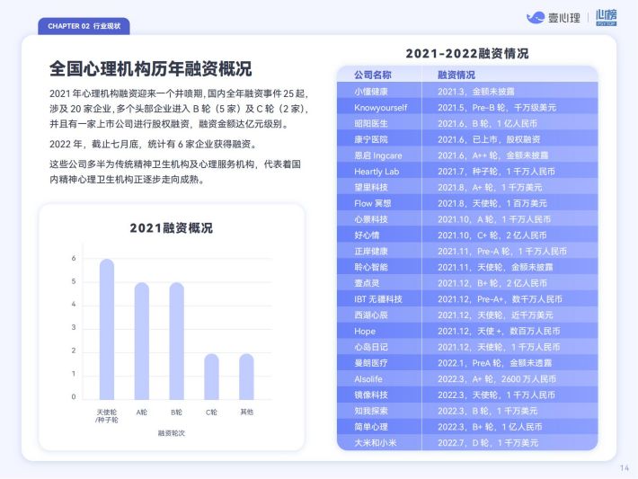Viewport: 638px width, 479px height.
Task: Click the 2021融资概况 chart title
Action: click(x=172, y=228)
